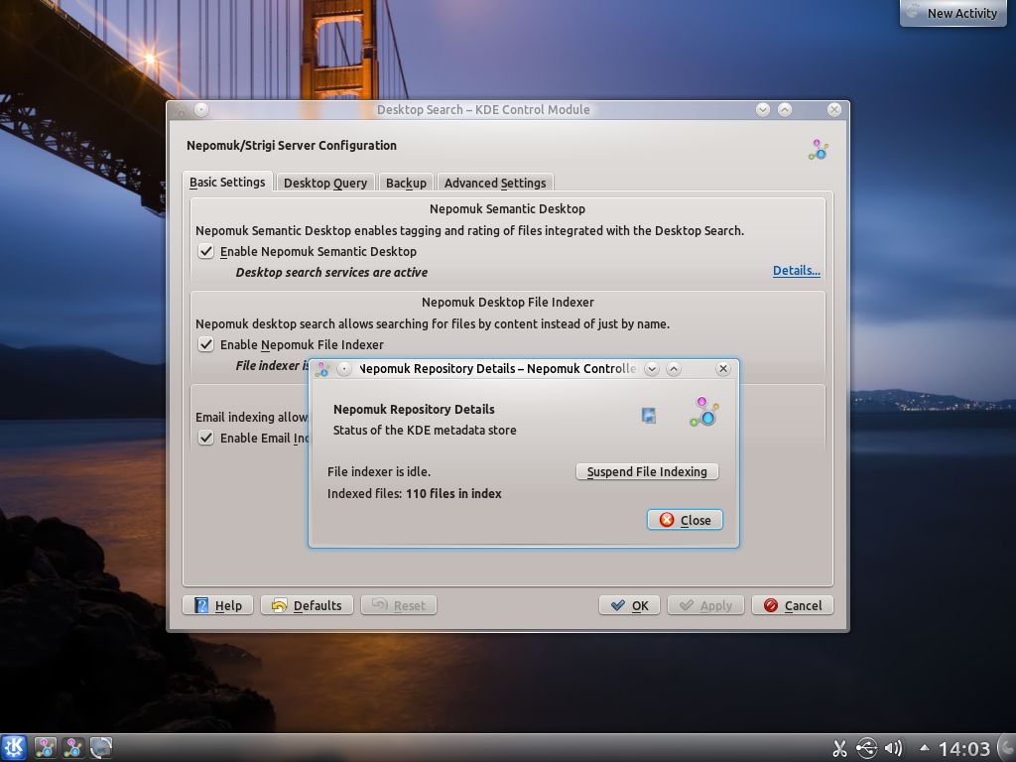Maximize the Nepomuk Repository Details window
The width and height of the screenshot is (1016, 762).
coord(674,369)
